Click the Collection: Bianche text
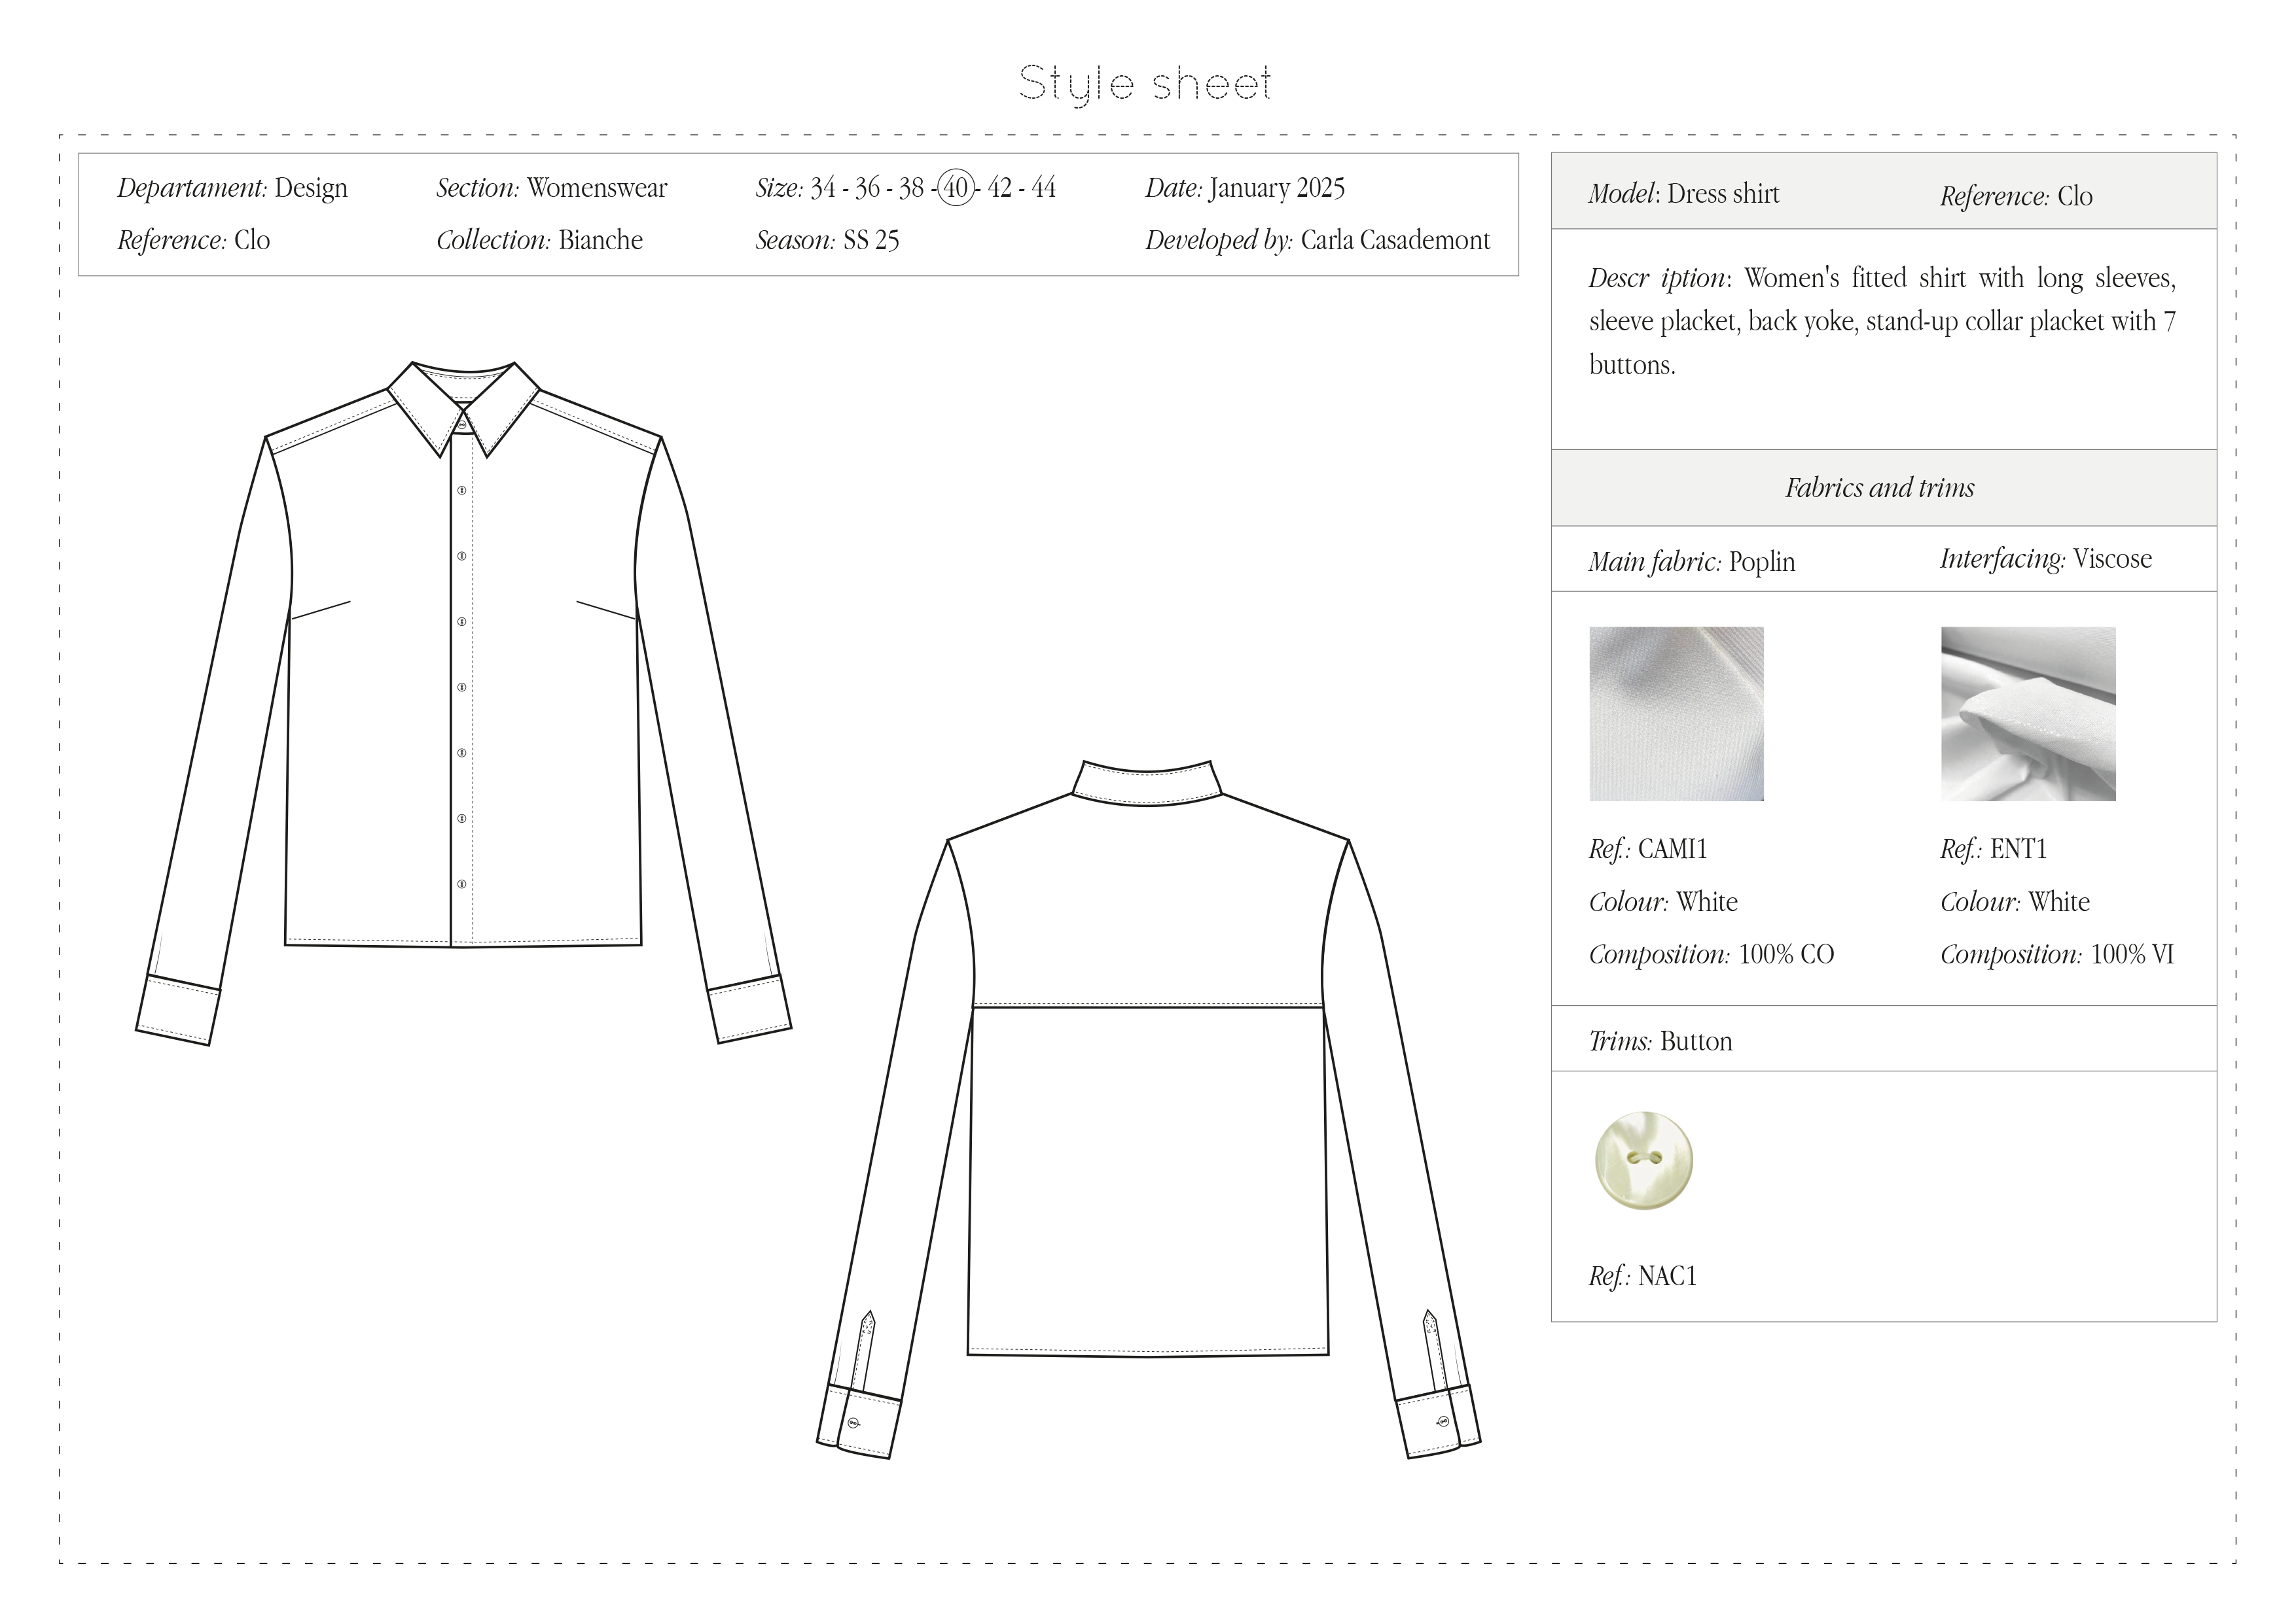This screenshot has width=2296, height=1622. pos(539,240)
